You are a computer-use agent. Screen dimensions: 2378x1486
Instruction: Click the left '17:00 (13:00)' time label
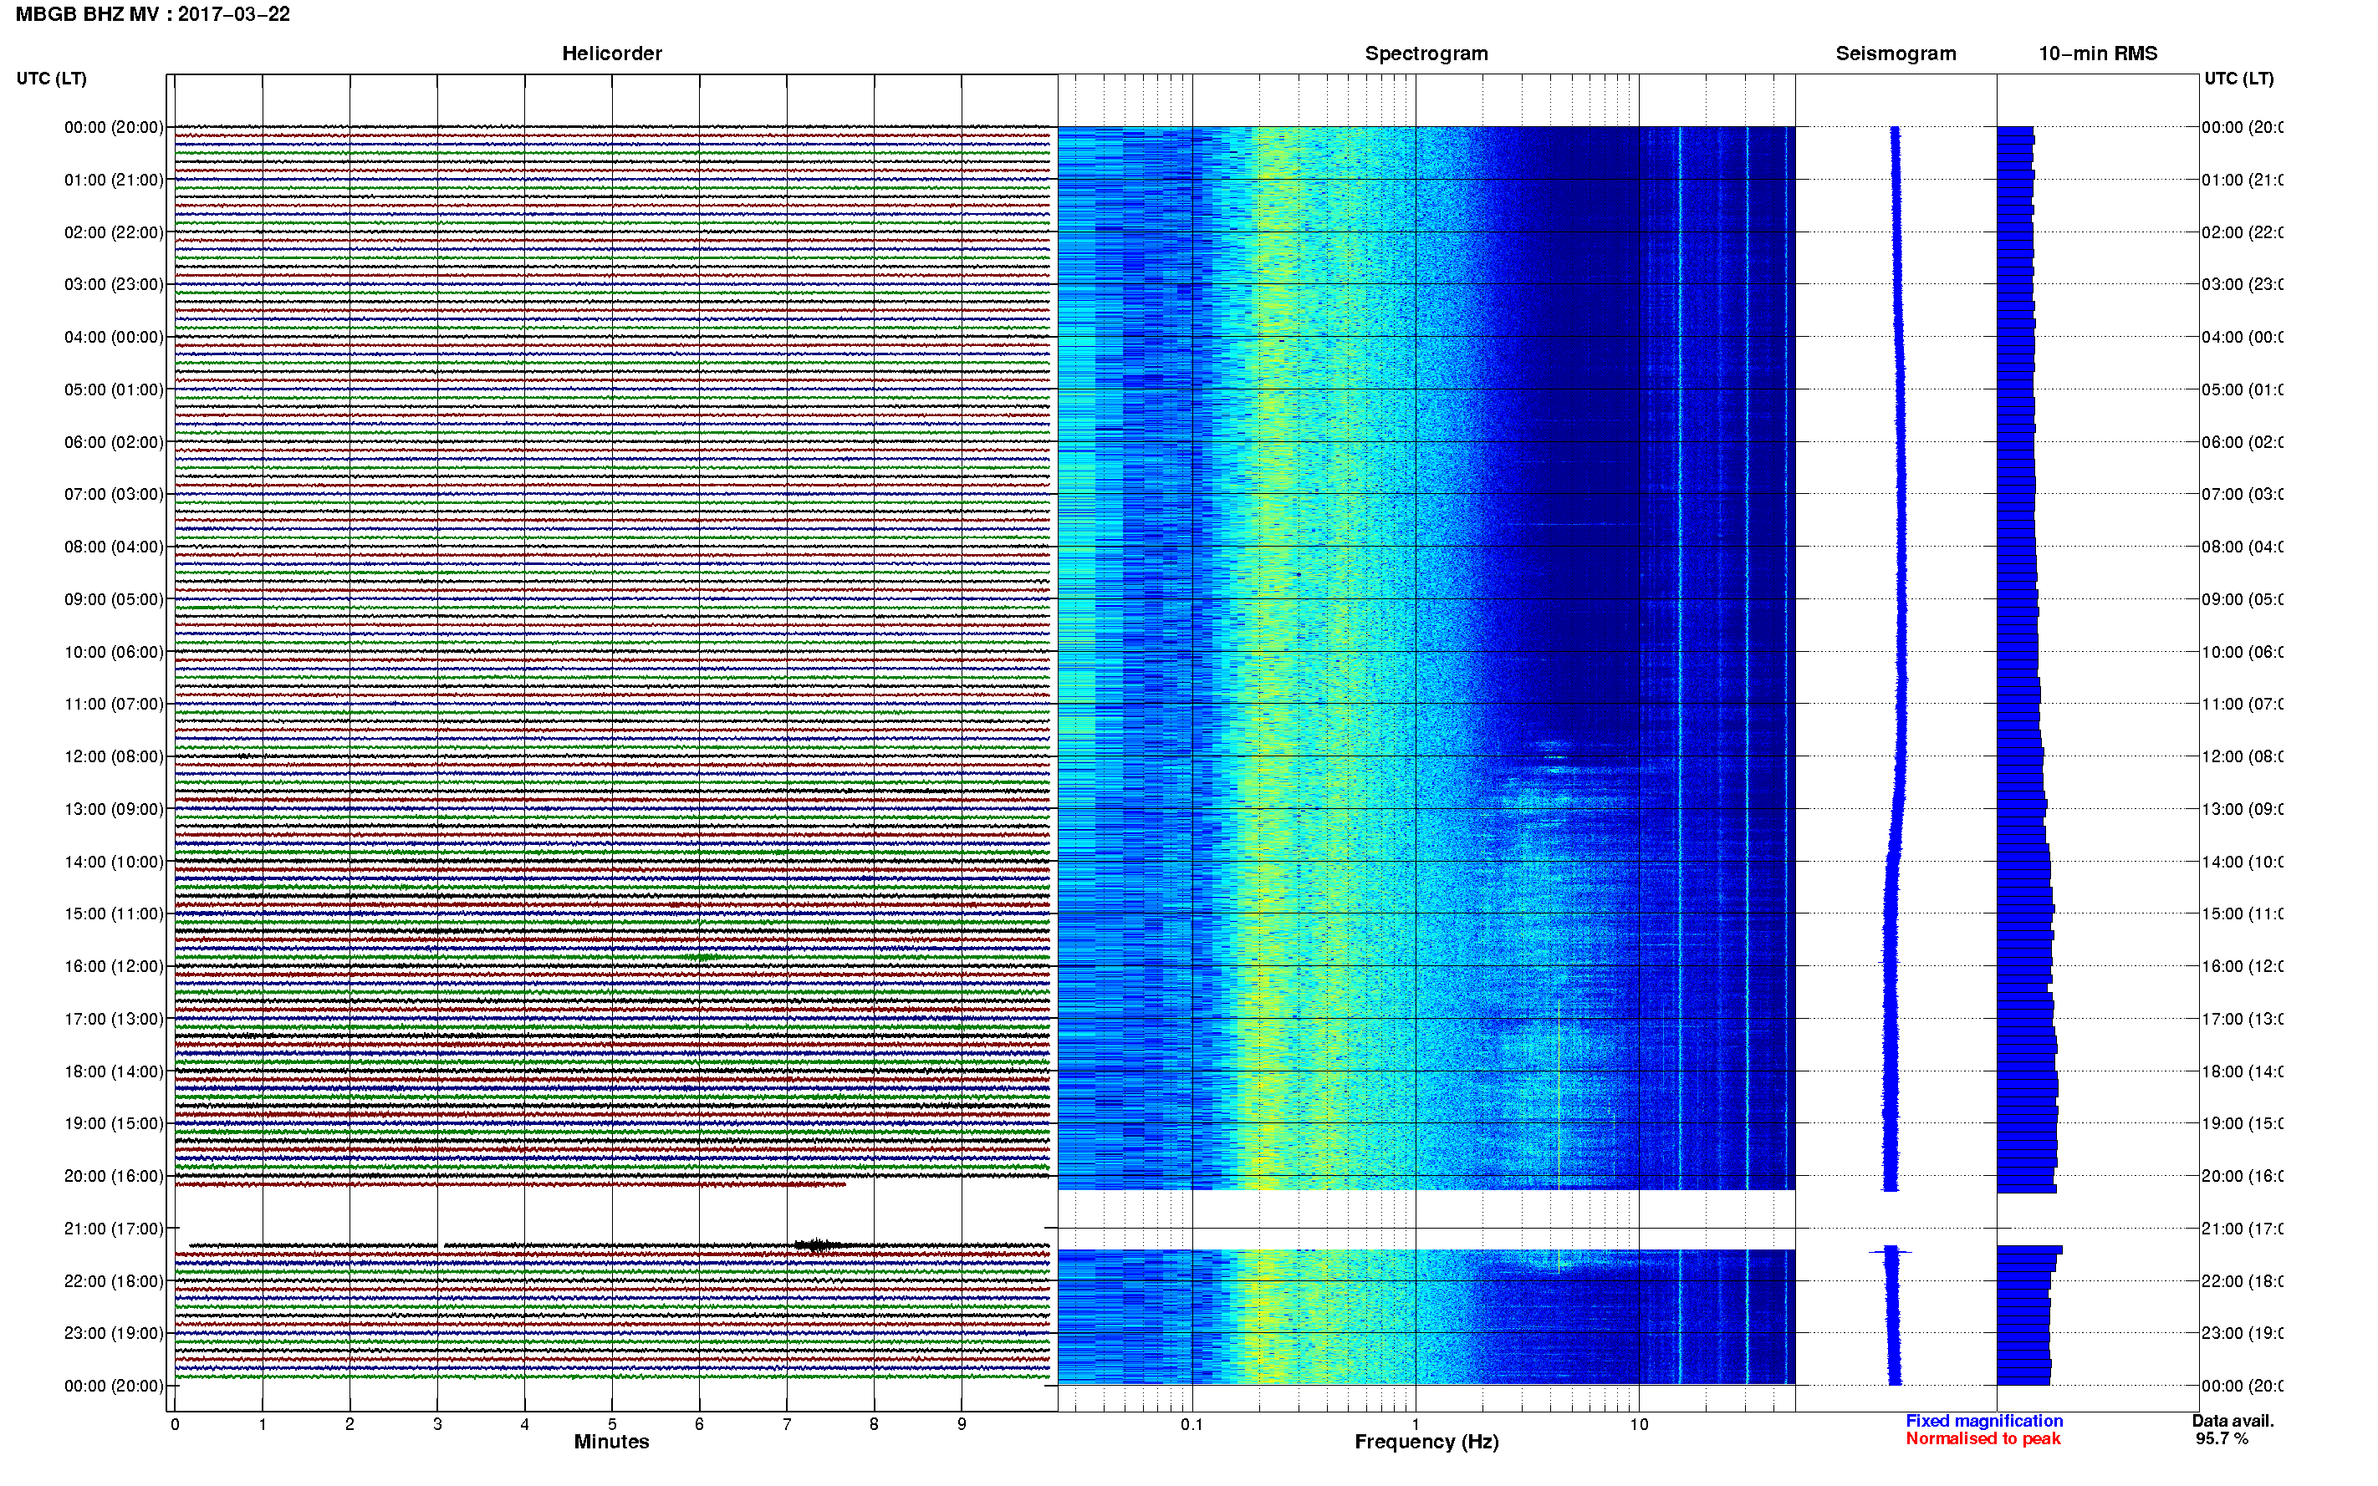[x=114, y=1019]
